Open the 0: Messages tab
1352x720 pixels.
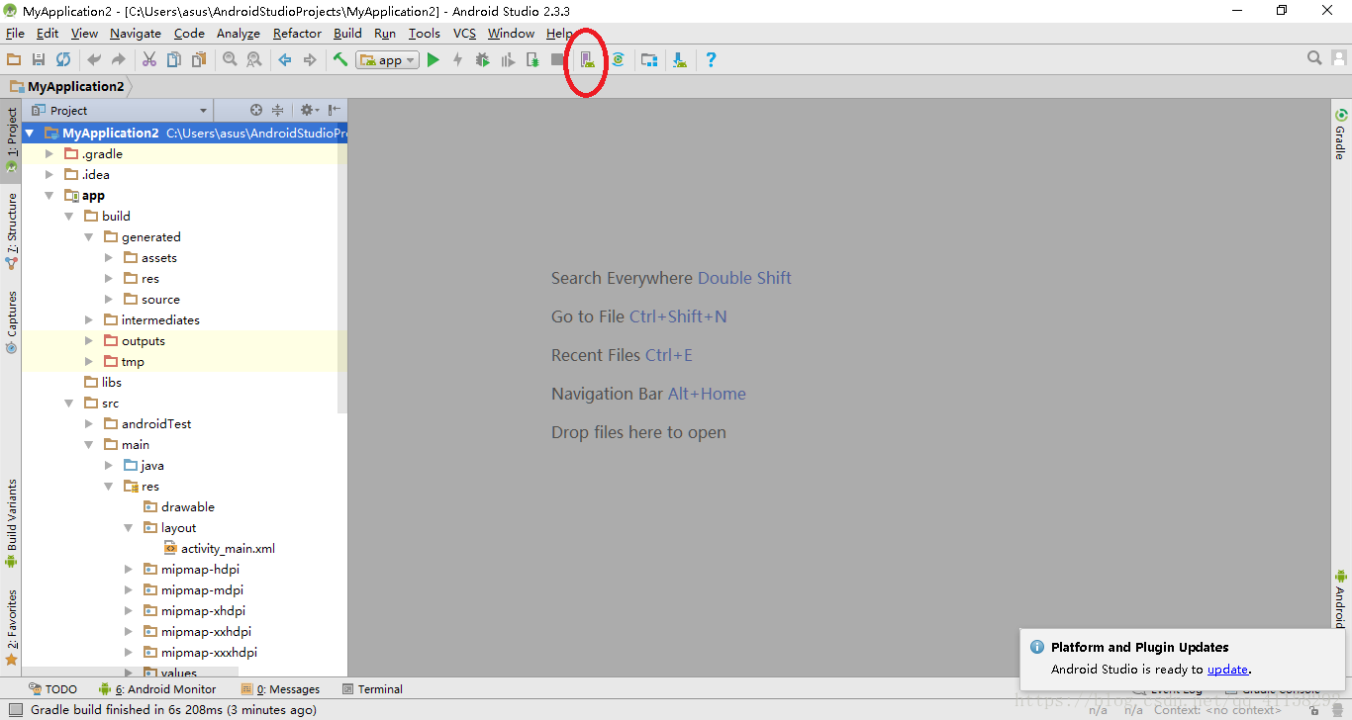[x=281, y=688]
